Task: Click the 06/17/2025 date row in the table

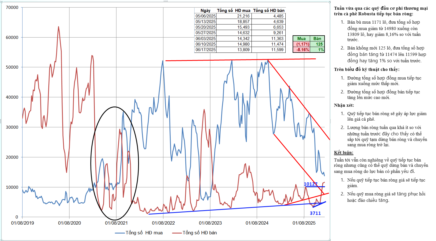Action: [205, 50]
